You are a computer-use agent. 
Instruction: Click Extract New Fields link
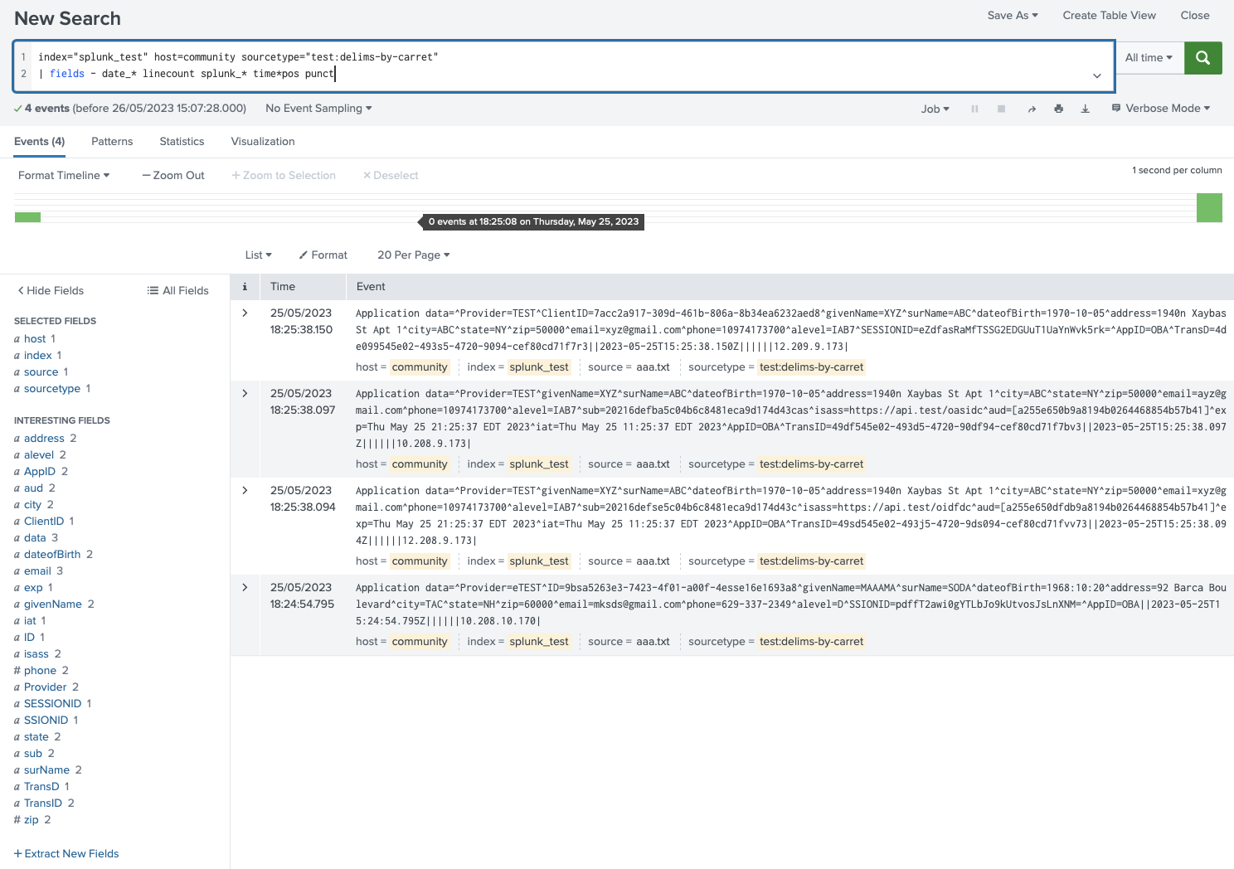(x=66, y=853)
